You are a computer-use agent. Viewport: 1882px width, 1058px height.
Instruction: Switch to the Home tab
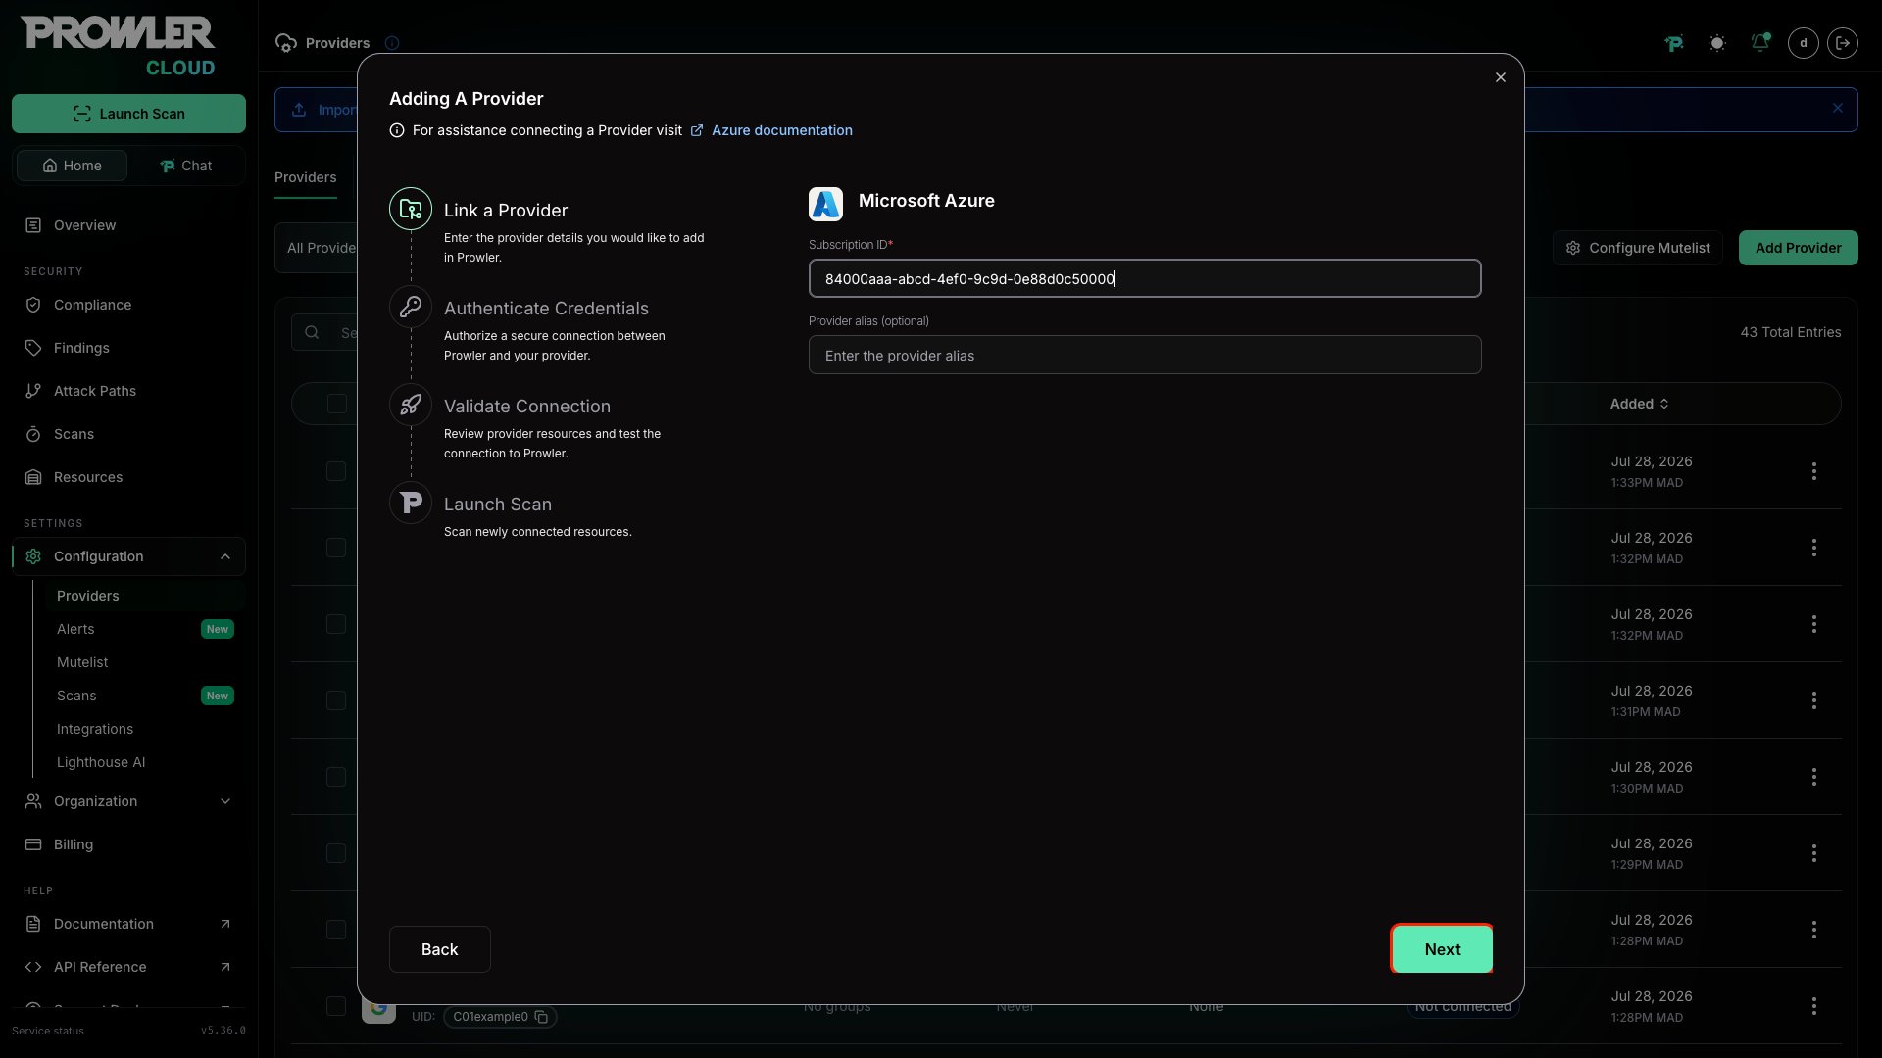(x=72, y=166)
